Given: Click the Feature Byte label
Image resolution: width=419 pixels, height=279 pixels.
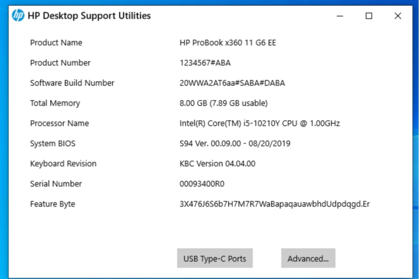Looking at the screenshot, I should [53, 204].
